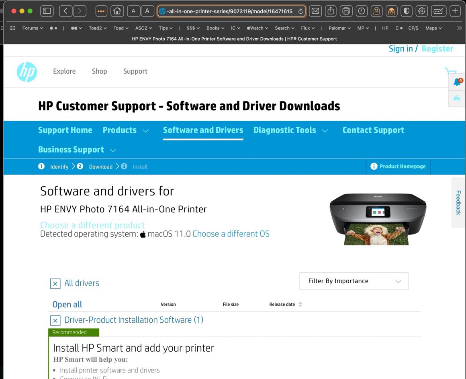The height and width of the screenshot is (379, 466).
Task: Open the notification bell with badge
Action: point(457,82)
